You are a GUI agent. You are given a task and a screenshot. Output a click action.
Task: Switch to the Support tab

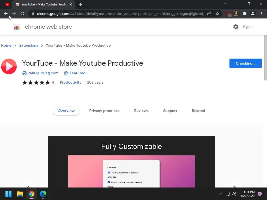point(170,111)
